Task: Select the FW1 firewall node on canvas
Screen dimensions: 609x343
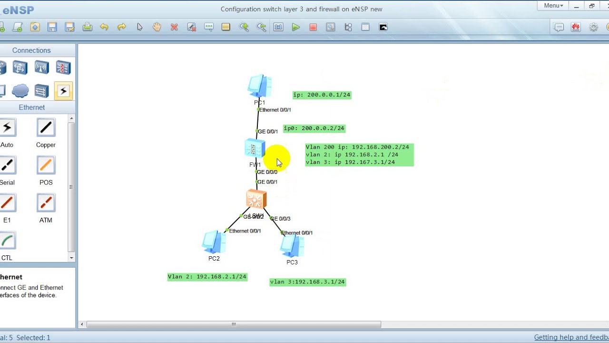Action: point(255,148)
